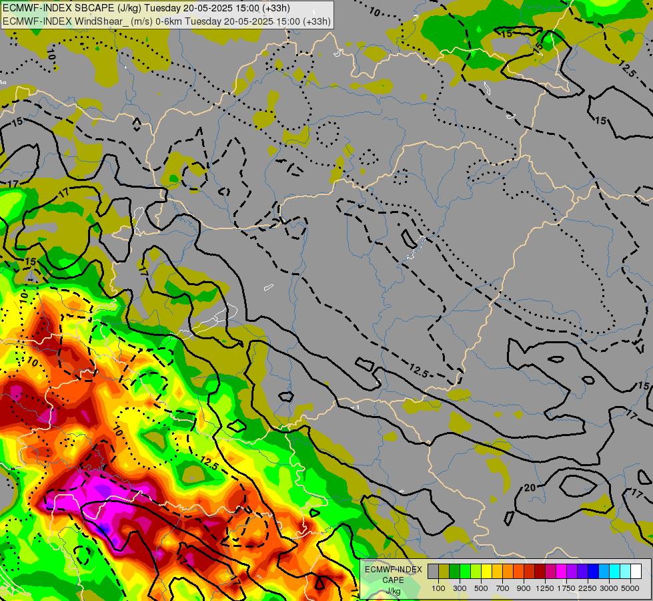653x601 pixels.
Task: Click the legend value 5000
Action: 630,588
